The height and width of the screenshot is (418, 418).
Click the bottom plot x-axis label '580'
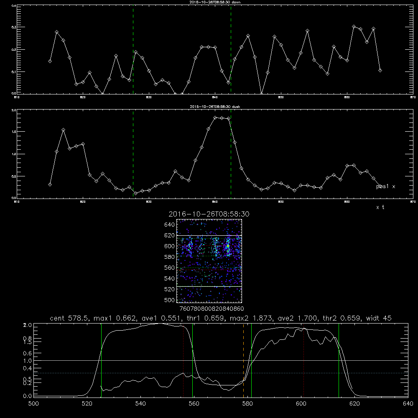click(x=247, y=404)
